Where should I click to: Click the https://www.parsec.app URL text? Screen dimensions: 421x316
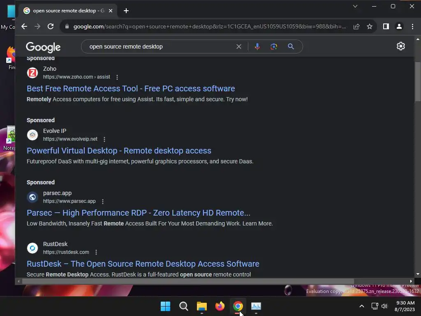tap(69, 201)
